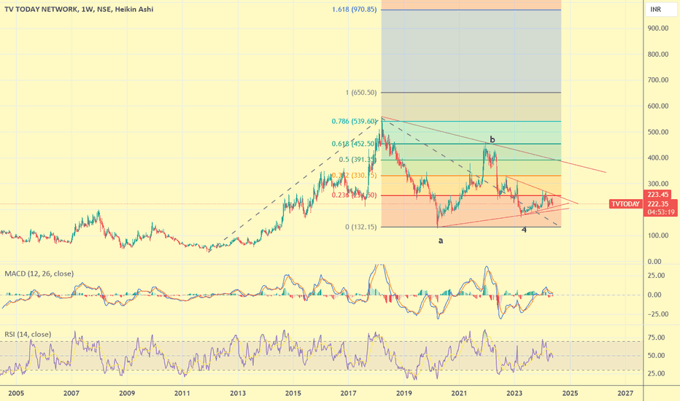Click the 0.786 (539.60) Fibonacci label
Screen dimensions: 680x401
(355, 121)
